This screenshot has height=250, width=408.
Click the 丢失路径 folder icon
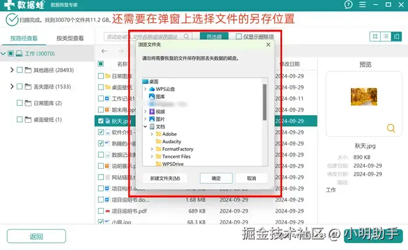(28, 86)
